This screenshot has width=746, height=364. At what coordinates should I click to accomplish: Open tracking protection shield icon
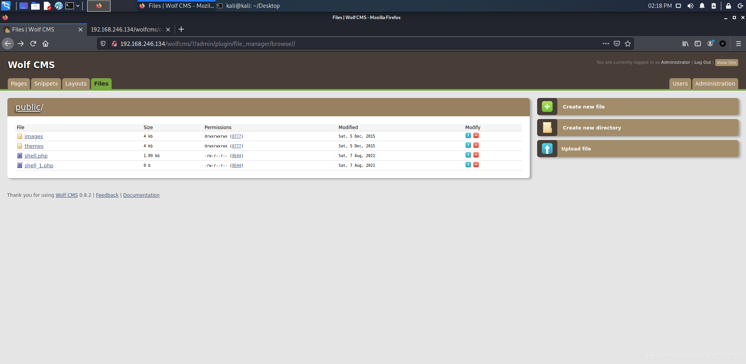tap(103, 44)
